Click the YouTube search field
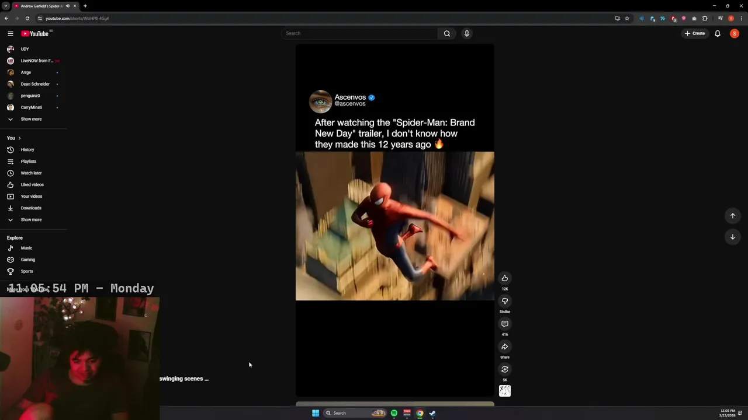Screen dimensions: 748x420 (359, 33)
